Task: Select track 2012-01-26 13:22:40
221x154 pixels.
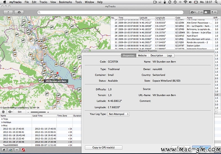Action: point(41,139)
